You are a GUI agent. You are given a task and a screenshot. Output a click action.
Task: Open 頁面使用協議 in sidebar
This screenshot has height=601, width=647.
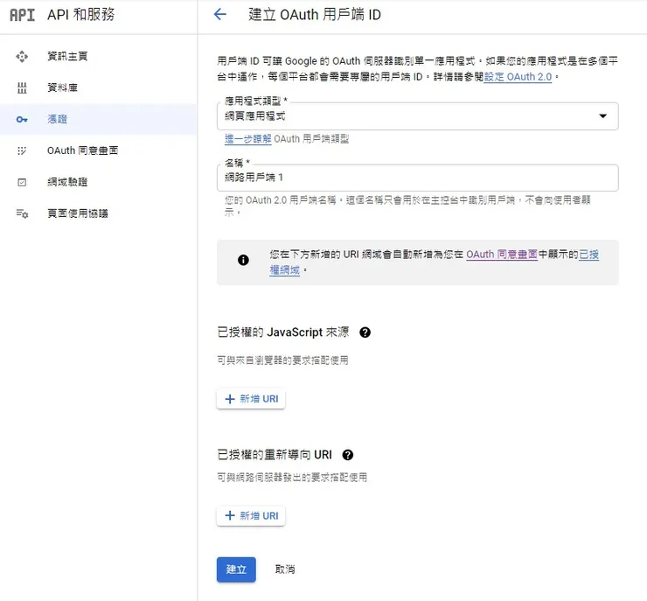98,213
